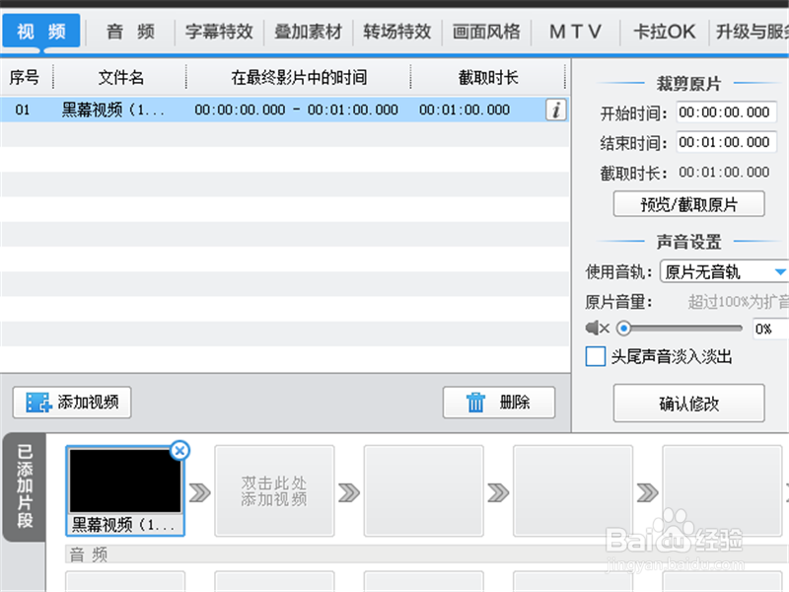Viewport: 789px width, 592px height.
Task: Click 确认修改 button
Action: pyautogui.click(x=688, y=404)
